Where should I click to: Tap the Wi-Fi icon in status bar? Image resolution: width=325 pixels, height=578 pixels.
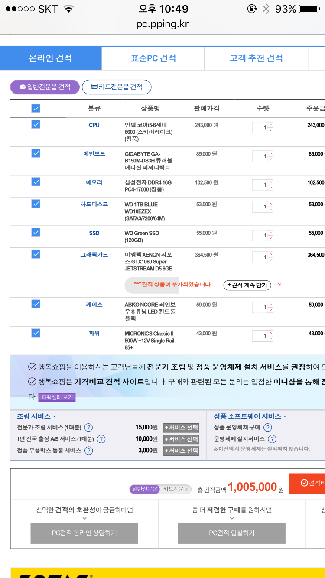68,9
